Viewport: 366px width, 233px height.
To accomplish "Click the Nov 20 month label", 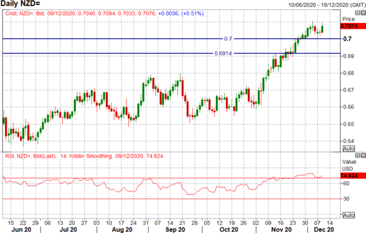I will coord(281,230).
